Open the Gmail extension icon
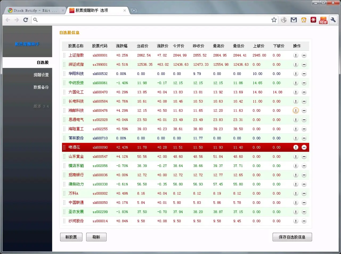 pyautogui.click(x=294, y=20)
